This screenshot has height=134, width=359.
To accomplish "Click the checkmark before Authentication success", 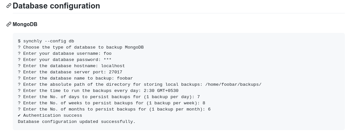I will pos(19,115).
